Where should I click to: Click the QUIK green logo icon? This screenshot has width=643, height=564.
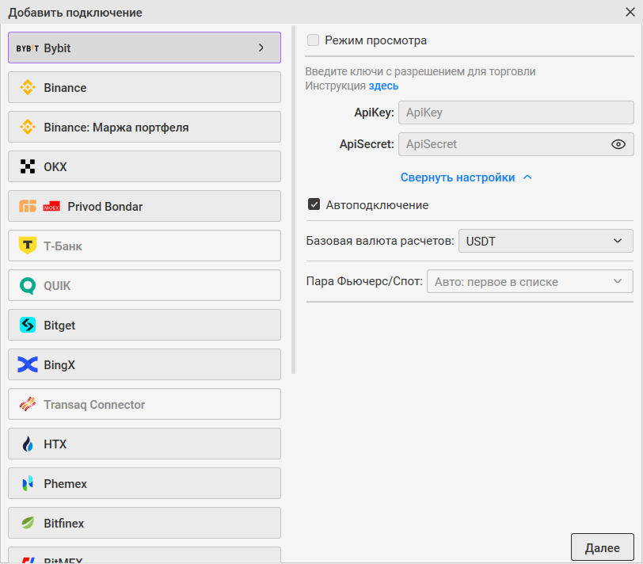coord(28,285)
